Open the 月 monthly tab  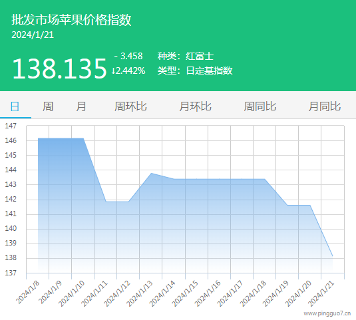81,106
